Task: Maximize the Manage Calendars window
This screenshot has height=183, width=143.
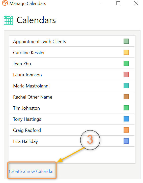Action: tap(118, 3)
